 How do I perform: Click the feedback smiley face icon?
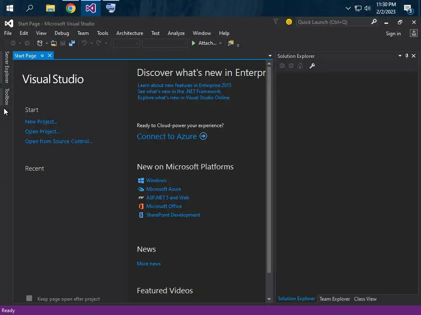coord(289,22)
